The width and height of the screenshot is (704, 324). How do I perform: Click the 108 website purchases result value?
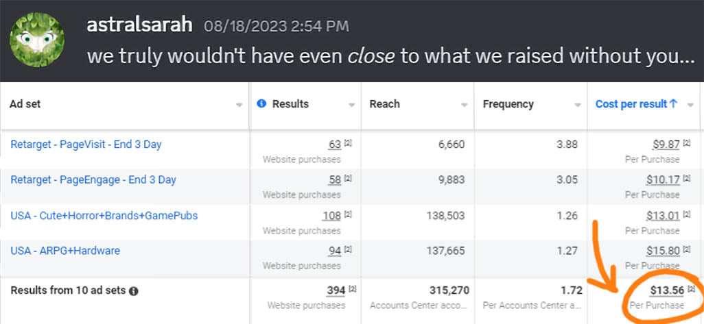pos(331,216)
